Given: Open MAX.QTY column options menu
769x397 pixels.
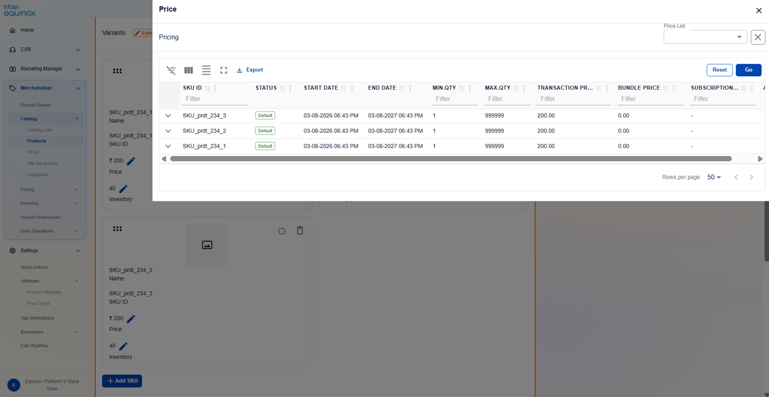Looking at the screenshot, I should pos(524,88).
